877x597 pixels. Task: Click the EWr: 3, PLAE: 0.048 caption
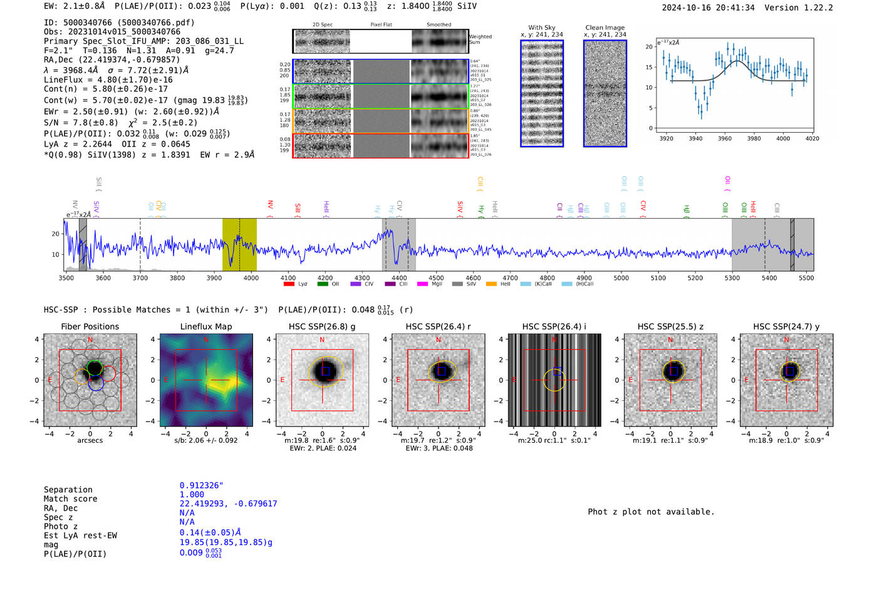click(438, 449)
